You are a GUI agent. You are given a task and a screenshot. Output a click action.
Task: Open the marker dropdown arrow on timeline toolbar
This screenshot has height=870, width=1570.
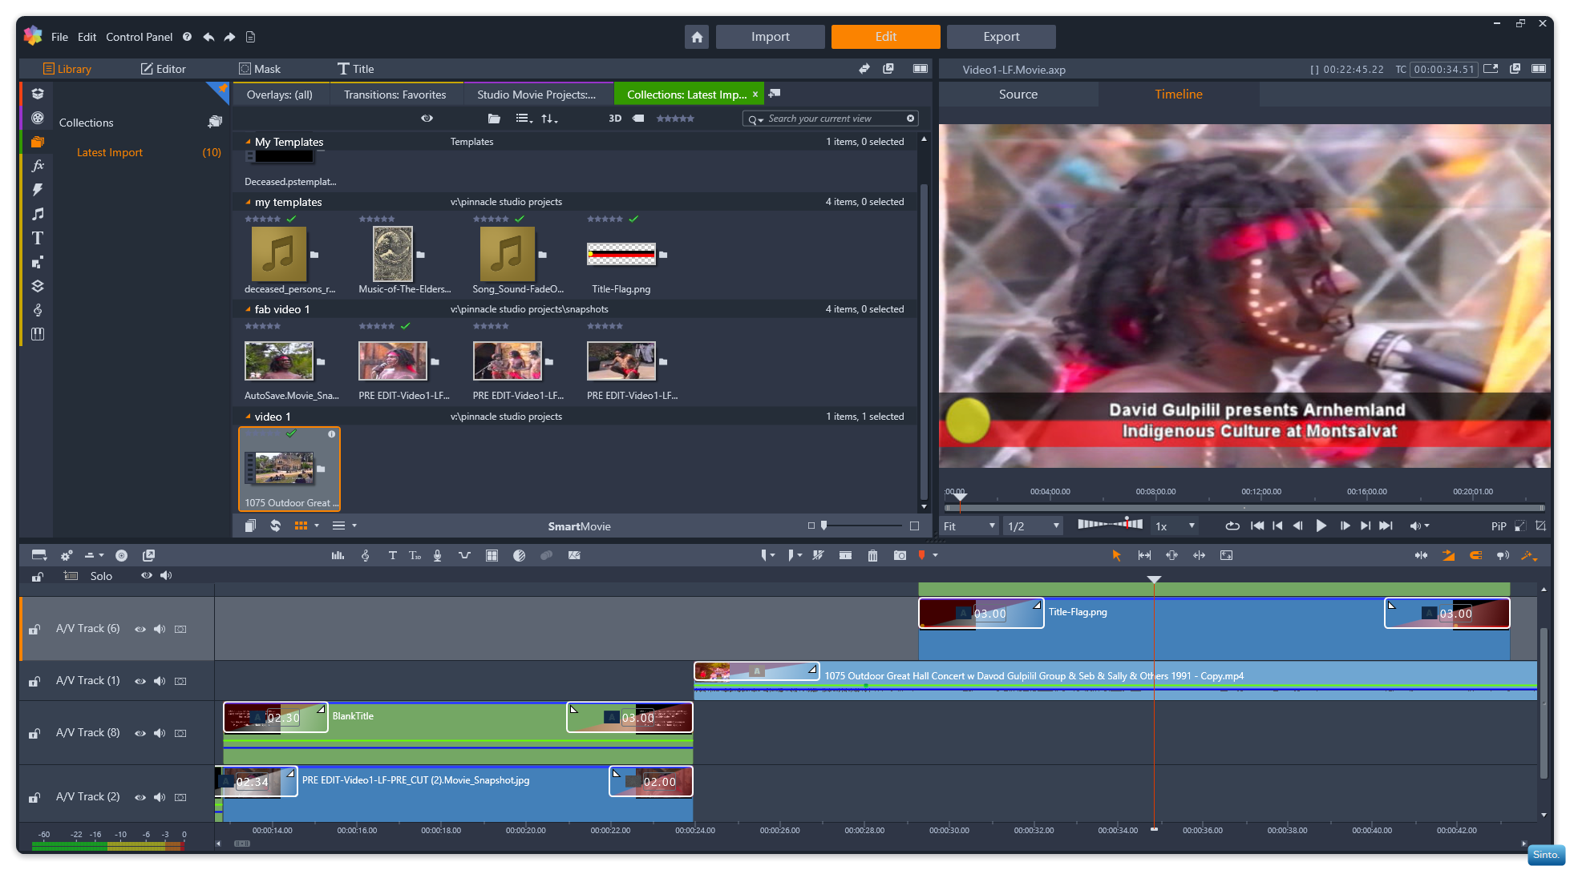click(x=936, y=555)
